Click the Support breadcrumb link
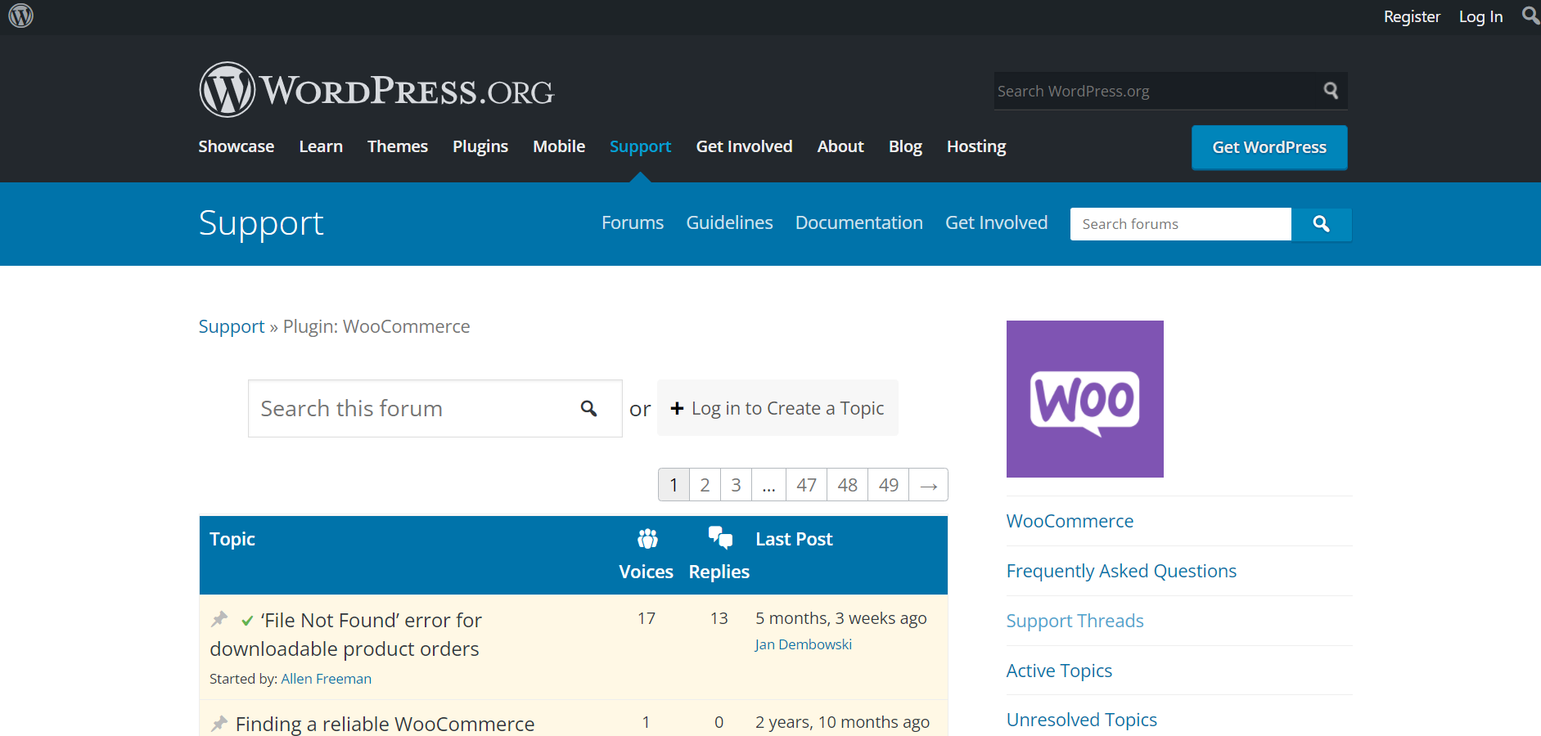 coord(232,326)
